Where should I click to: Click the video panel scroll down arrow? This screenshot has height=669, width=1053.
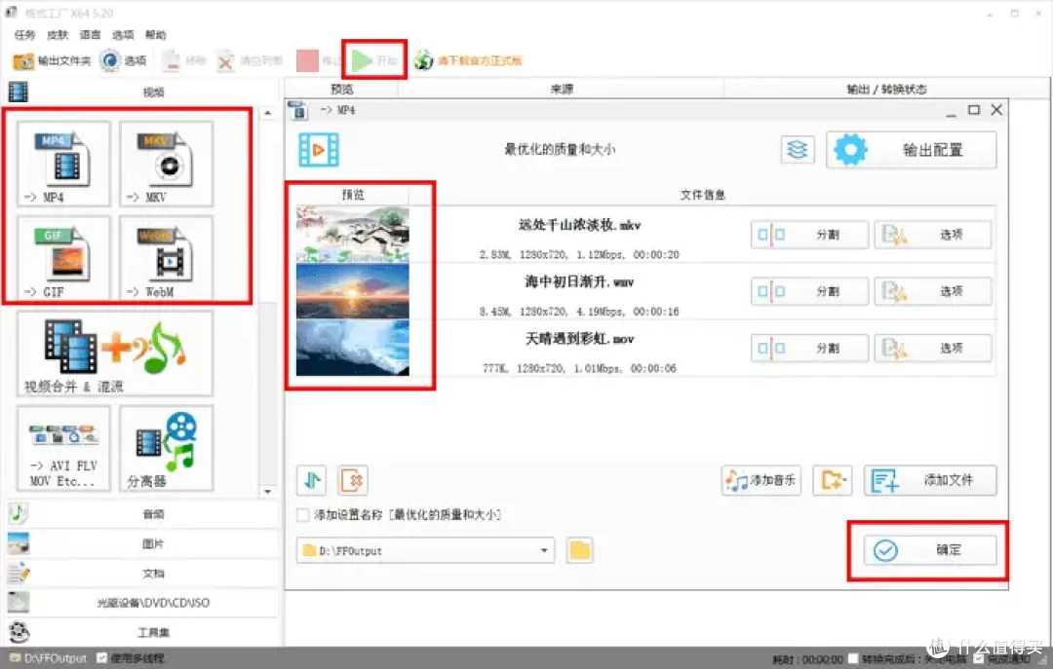268,491
